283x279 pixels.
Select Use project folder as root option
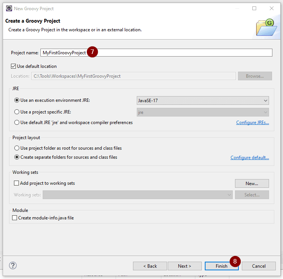click(x=17, y=148)
